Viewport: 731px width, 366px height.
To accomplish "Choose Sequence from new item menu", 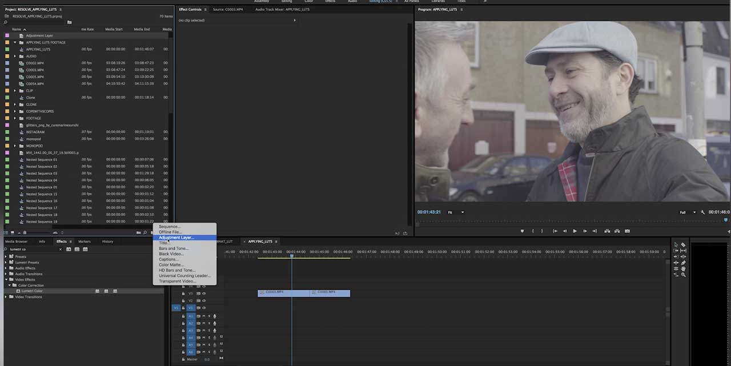I will pos(184,227).
